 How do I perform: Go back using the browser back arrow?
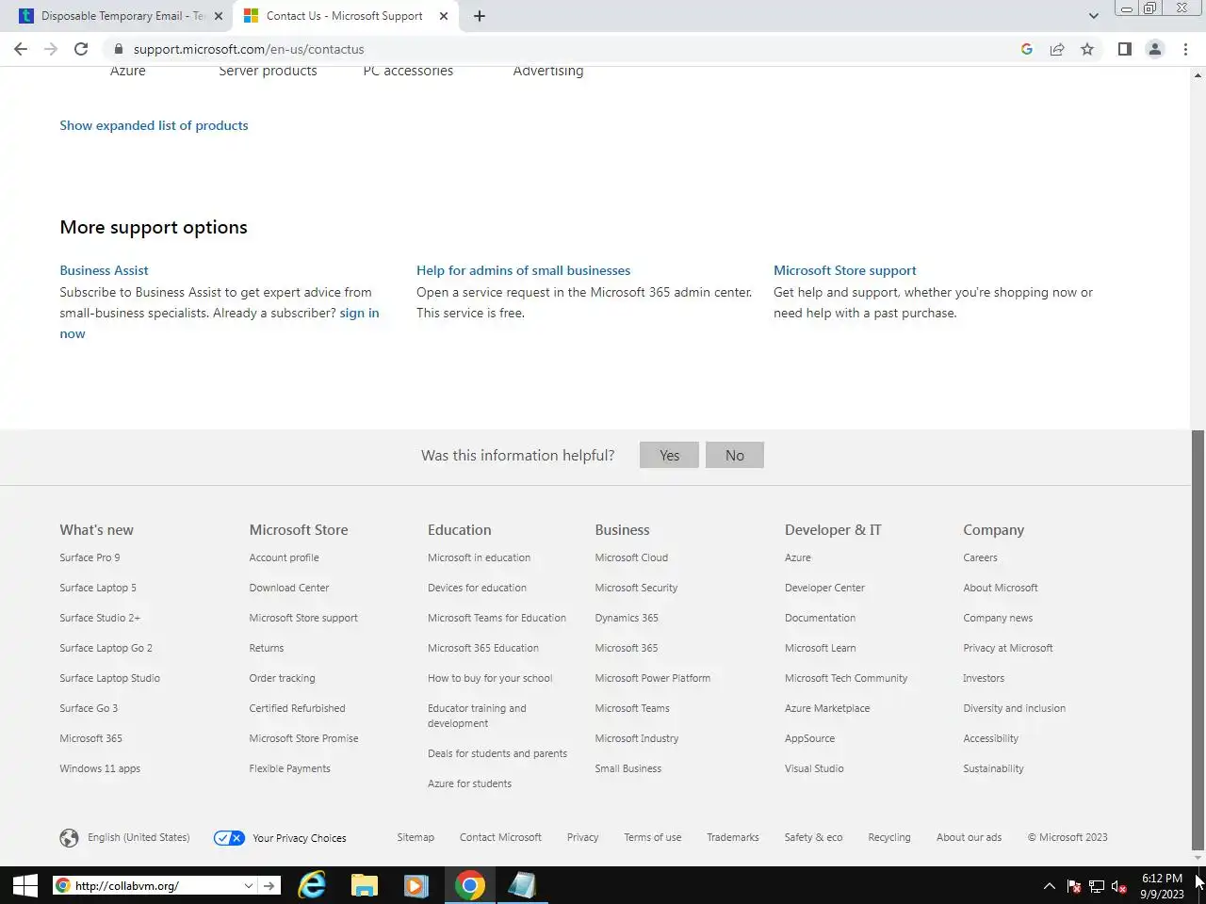pos(21,49)
